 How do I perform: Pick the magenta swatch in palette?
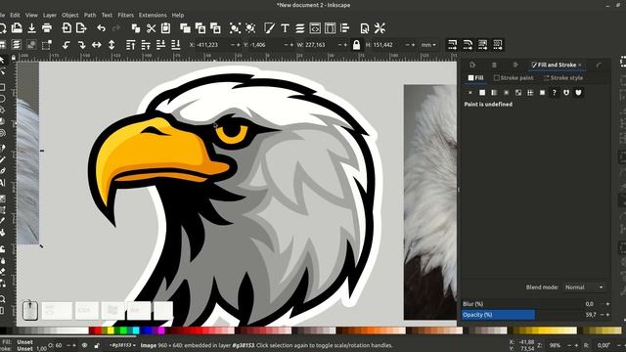click(x=161, y=330)
